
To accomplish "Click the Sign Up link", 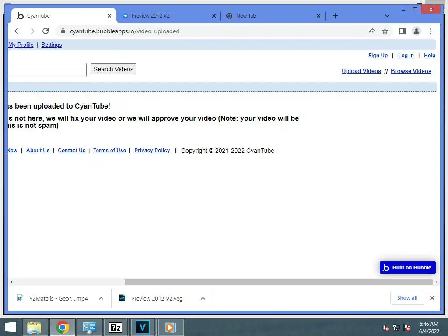I will pyautogui.click(x=378, y=56).
